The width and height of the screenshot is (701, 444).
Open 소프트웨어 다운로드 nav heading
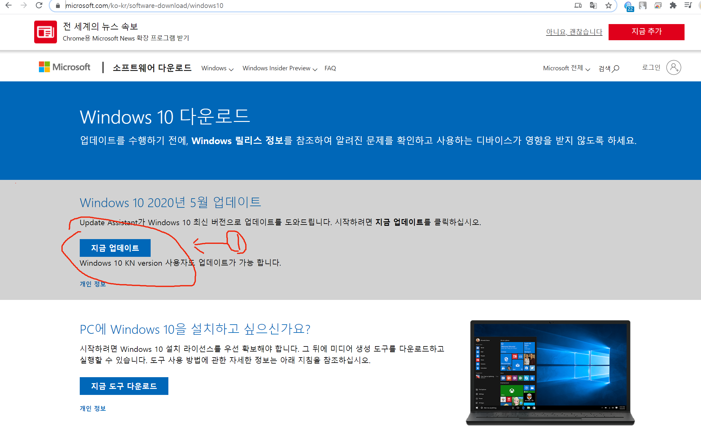pos(152,68)
